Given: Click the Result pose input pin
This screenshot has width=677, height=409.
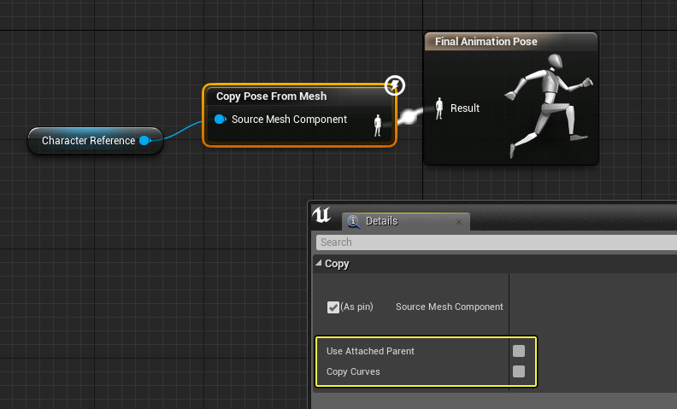Looking at the screenshot, I should pyautogui.click(x=440, y=108).
